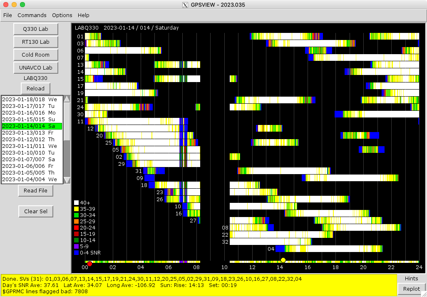Open the Help menu
The height and width of the screenshot is (297, 427).
84,15
